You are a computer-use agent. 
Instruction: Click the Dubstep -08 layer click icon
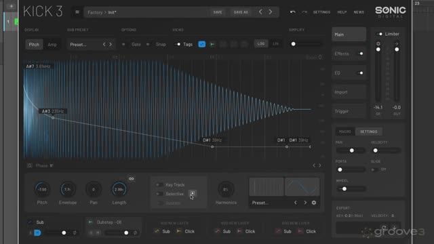coord(90,222)
